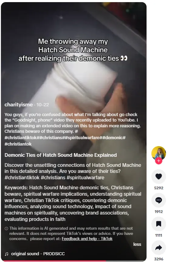The height and width of the screenshot is (268, 169).
Task: Click the 3296 shares count
Action: point(159,259)
